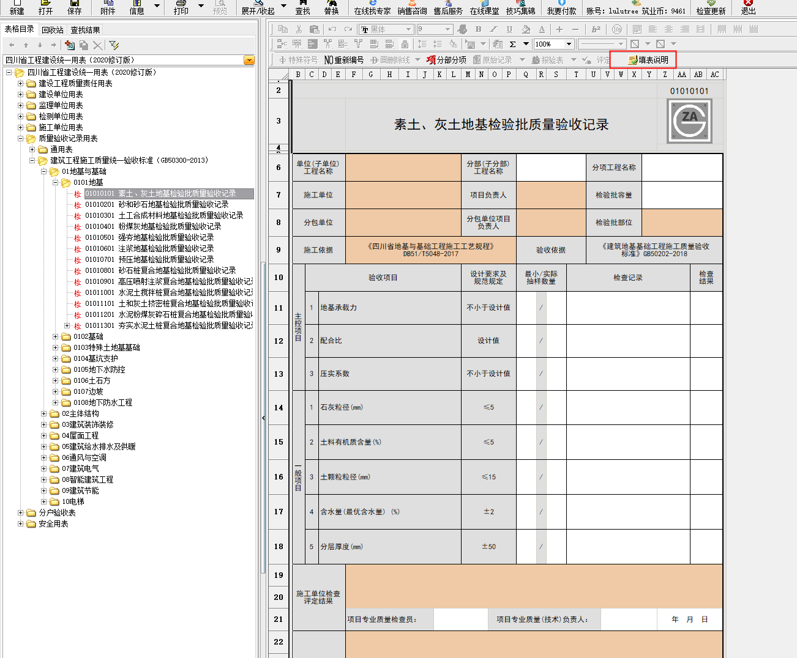The image size is (797, 658).
Task: Click the delete X icon in directory toolbar
Action: [98, 45]
